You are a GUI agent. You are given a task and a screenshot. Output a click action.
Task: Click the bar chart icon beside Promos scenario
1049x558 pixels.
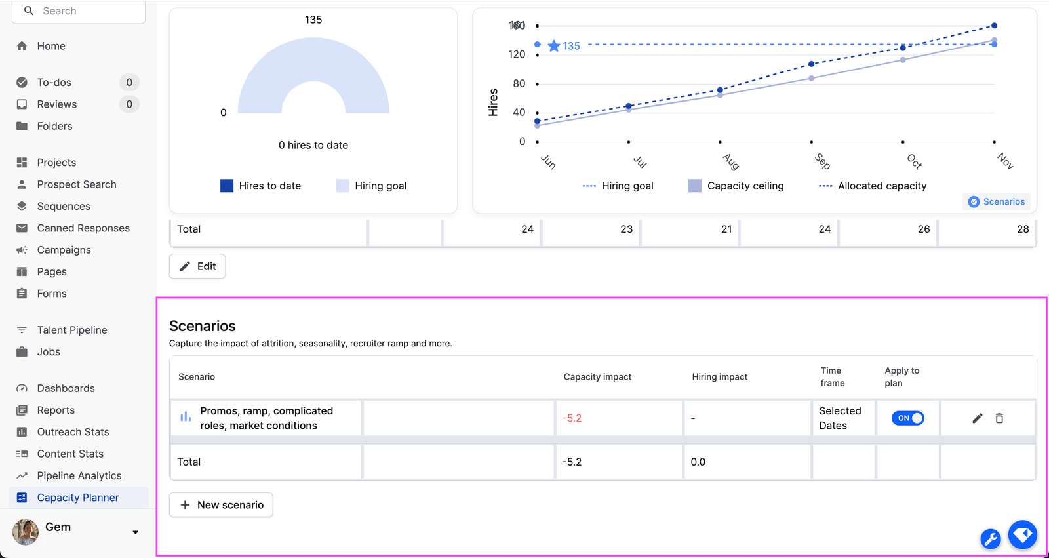tap(186, 417)
